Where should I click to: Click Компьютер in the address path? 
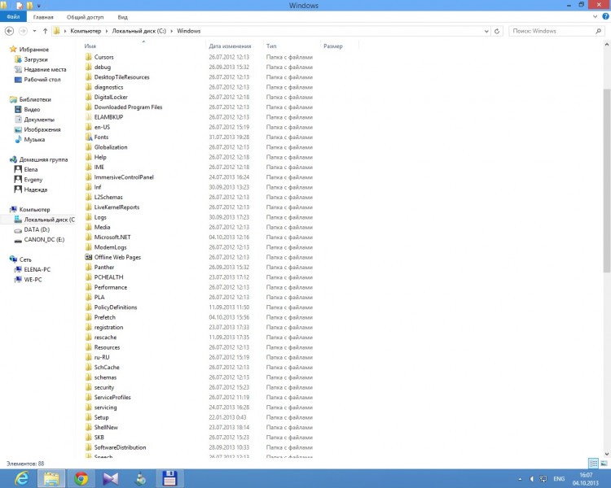[x=86, y=31]
